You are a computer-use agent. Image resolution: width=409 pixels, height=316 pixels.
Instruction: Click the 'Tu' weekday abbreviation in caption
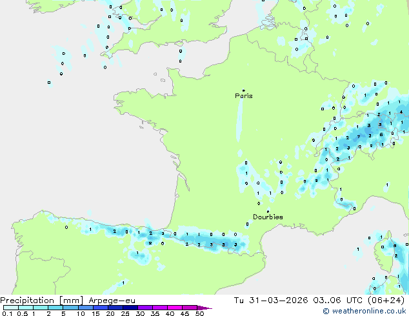239,301
